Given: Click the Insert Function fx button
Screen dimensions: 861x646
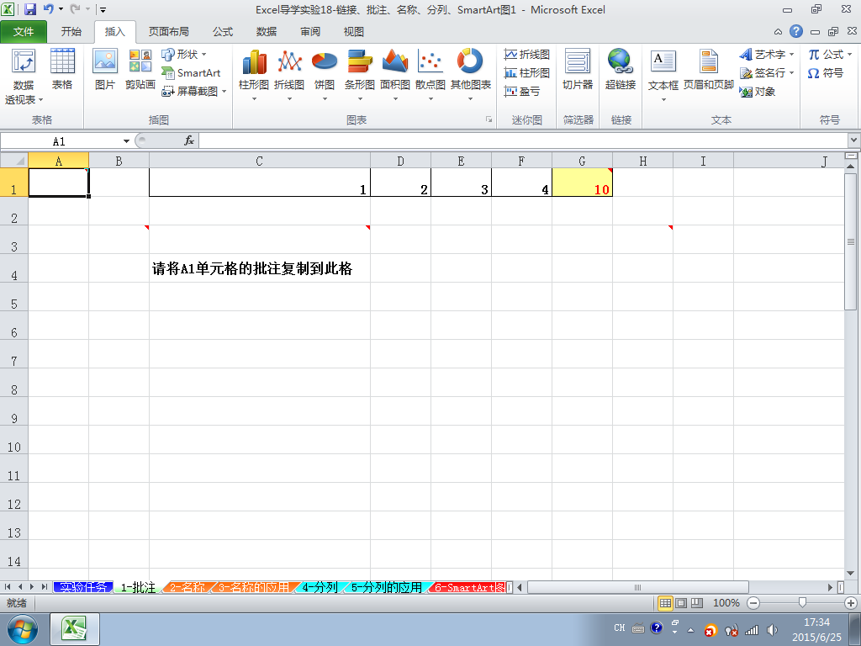Looking at the screenshot, I should tap(189, 140).
